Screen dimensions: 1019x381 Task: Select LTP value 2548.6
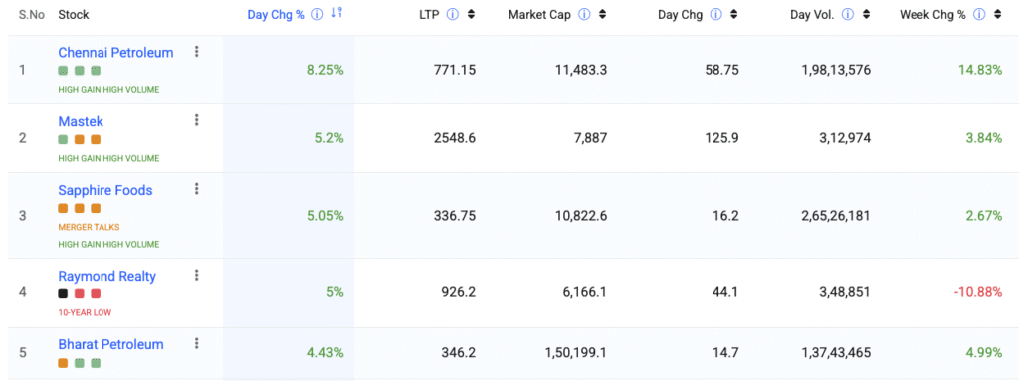tap(455, 138)
